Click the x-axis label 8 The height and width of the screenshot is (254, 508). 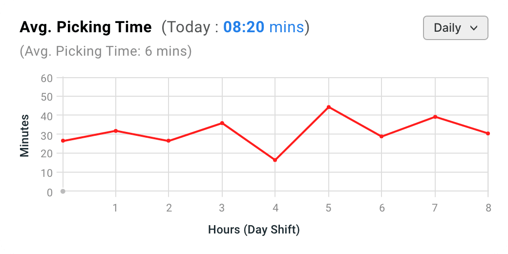click(x=488, y=208)
